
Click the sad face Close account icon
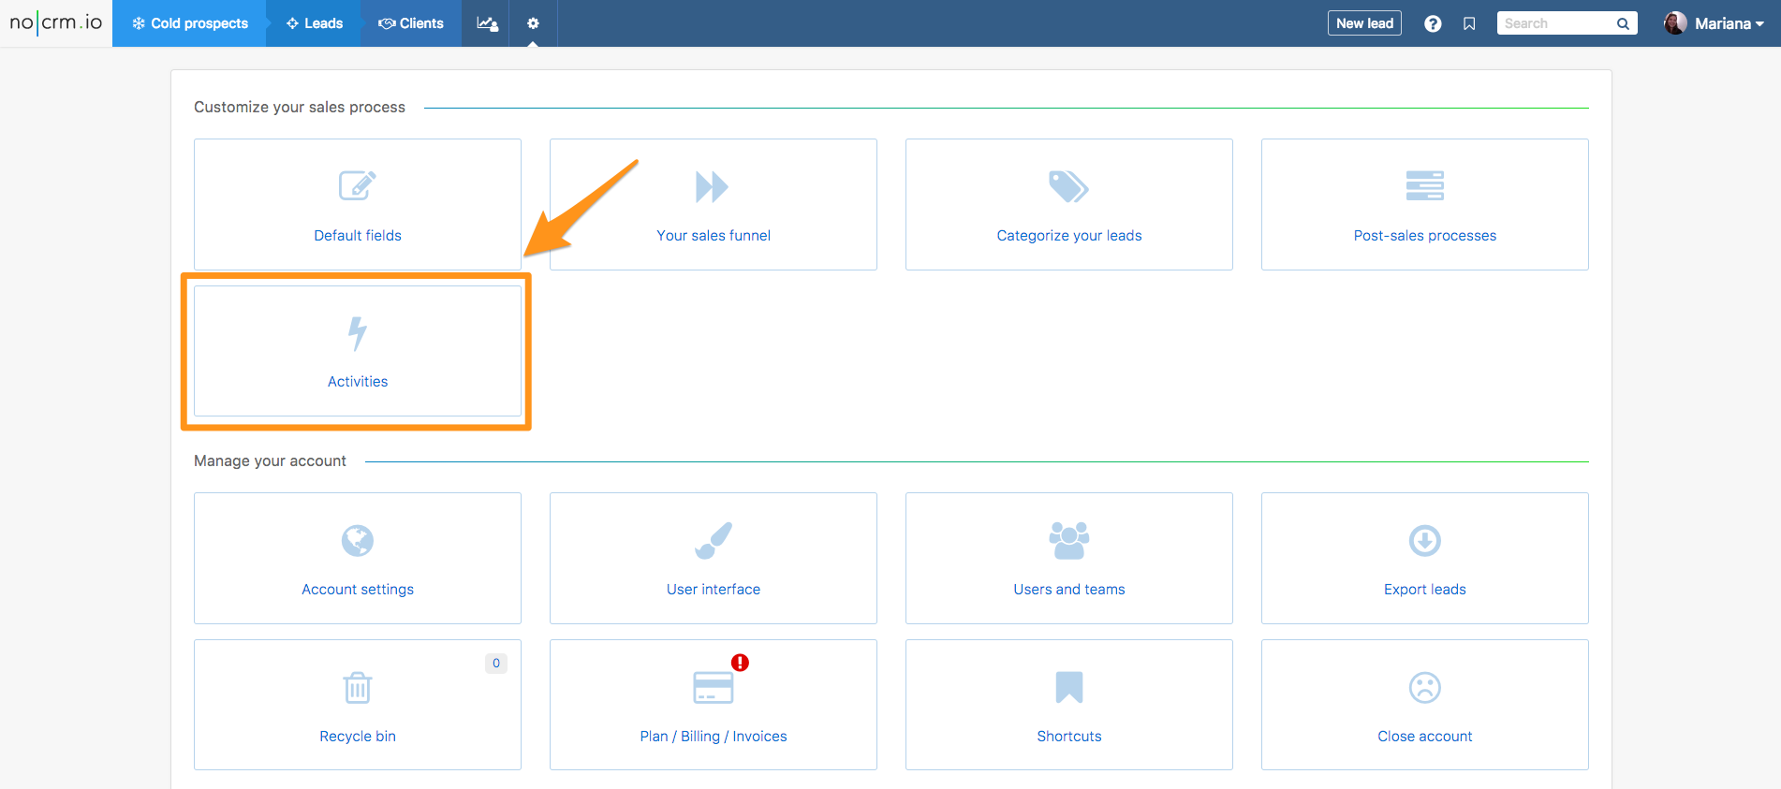(x=1424, y=688)
